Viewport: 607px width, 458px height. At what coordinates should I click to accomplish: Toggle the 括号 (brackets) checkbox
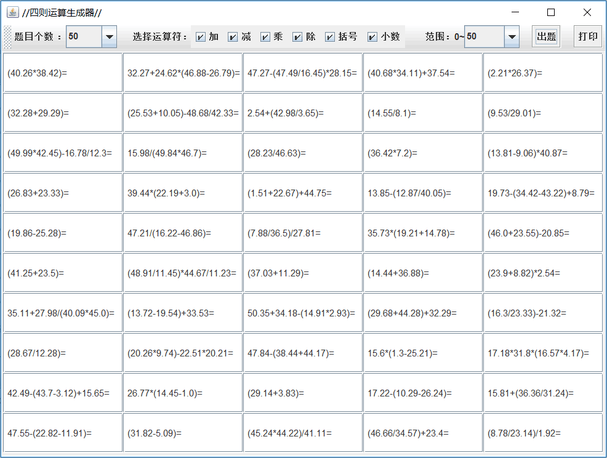[330, 37]
